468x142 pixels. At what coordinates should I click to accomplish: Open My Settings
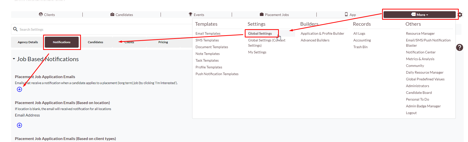pyautogui.click(x=257, y=52)
